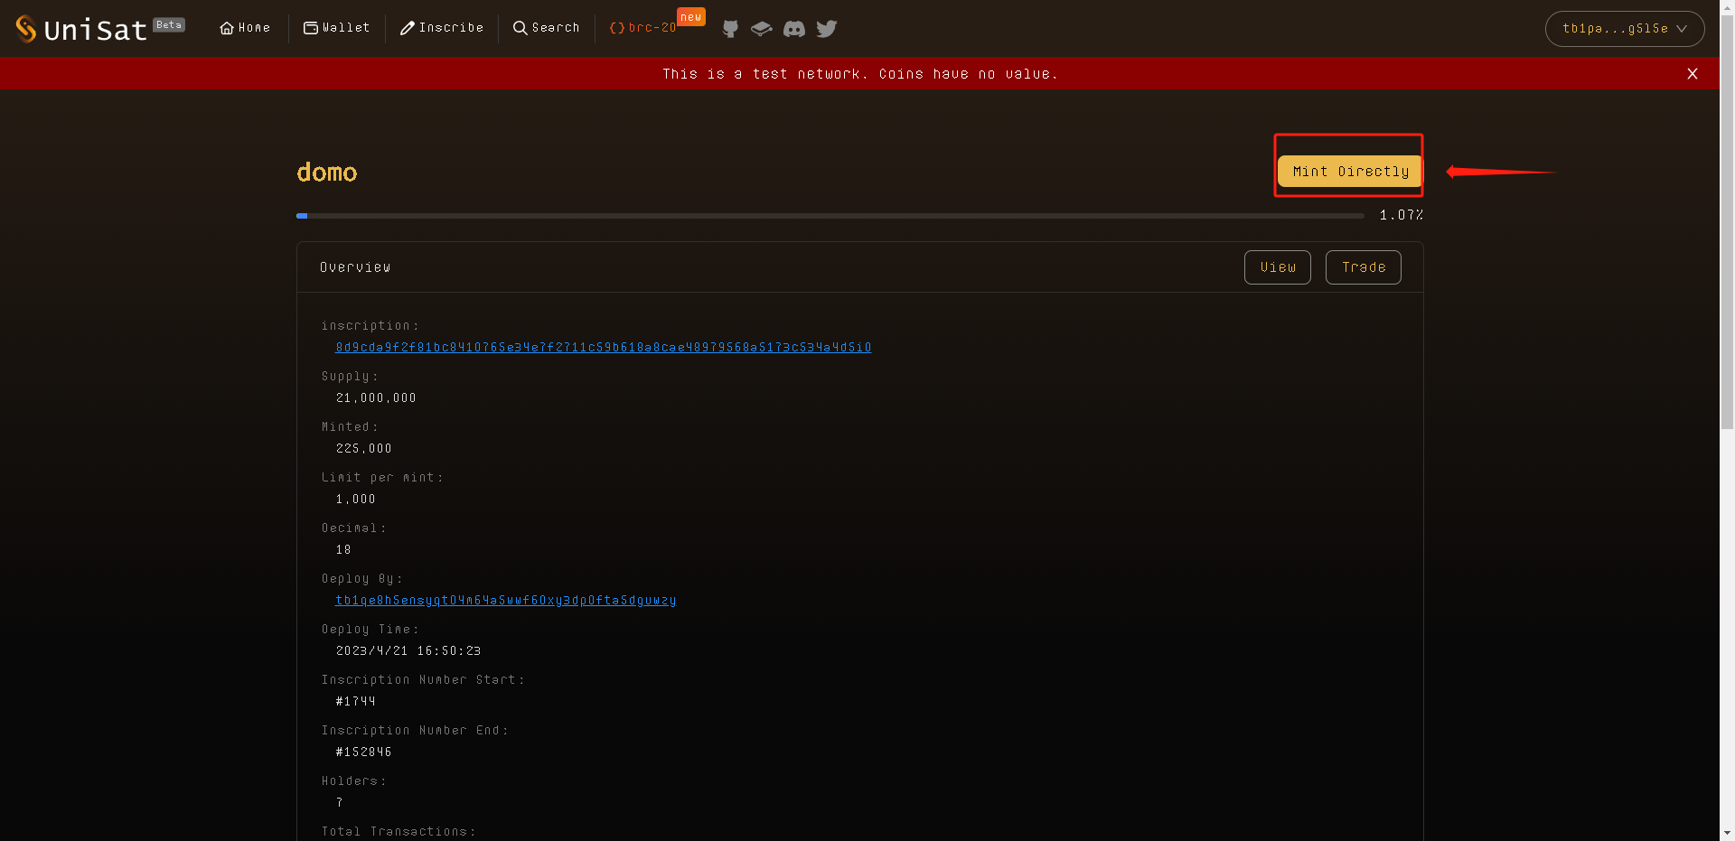Open the Deploy By address link
Screen dimensions: 1735x841
505,601
